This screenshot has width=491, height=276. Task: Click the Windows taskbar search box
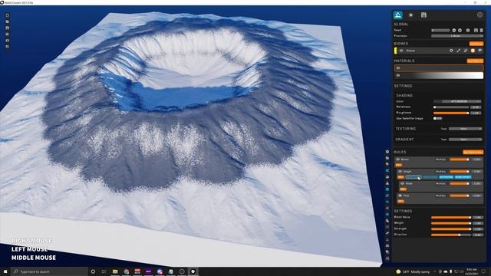(49, 271)
